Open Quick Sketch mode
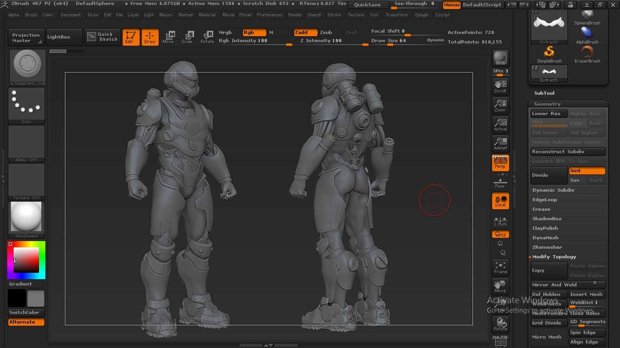Image resolution: width=620 pixels, height=348 pixels. (x=103, y=37)
